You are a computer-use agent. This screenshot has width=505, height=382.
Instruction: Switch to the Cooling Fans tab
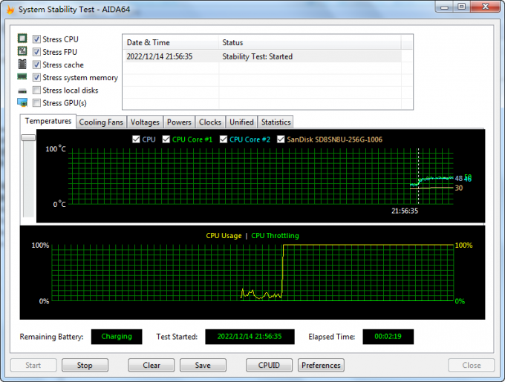[x=101, y=122]
